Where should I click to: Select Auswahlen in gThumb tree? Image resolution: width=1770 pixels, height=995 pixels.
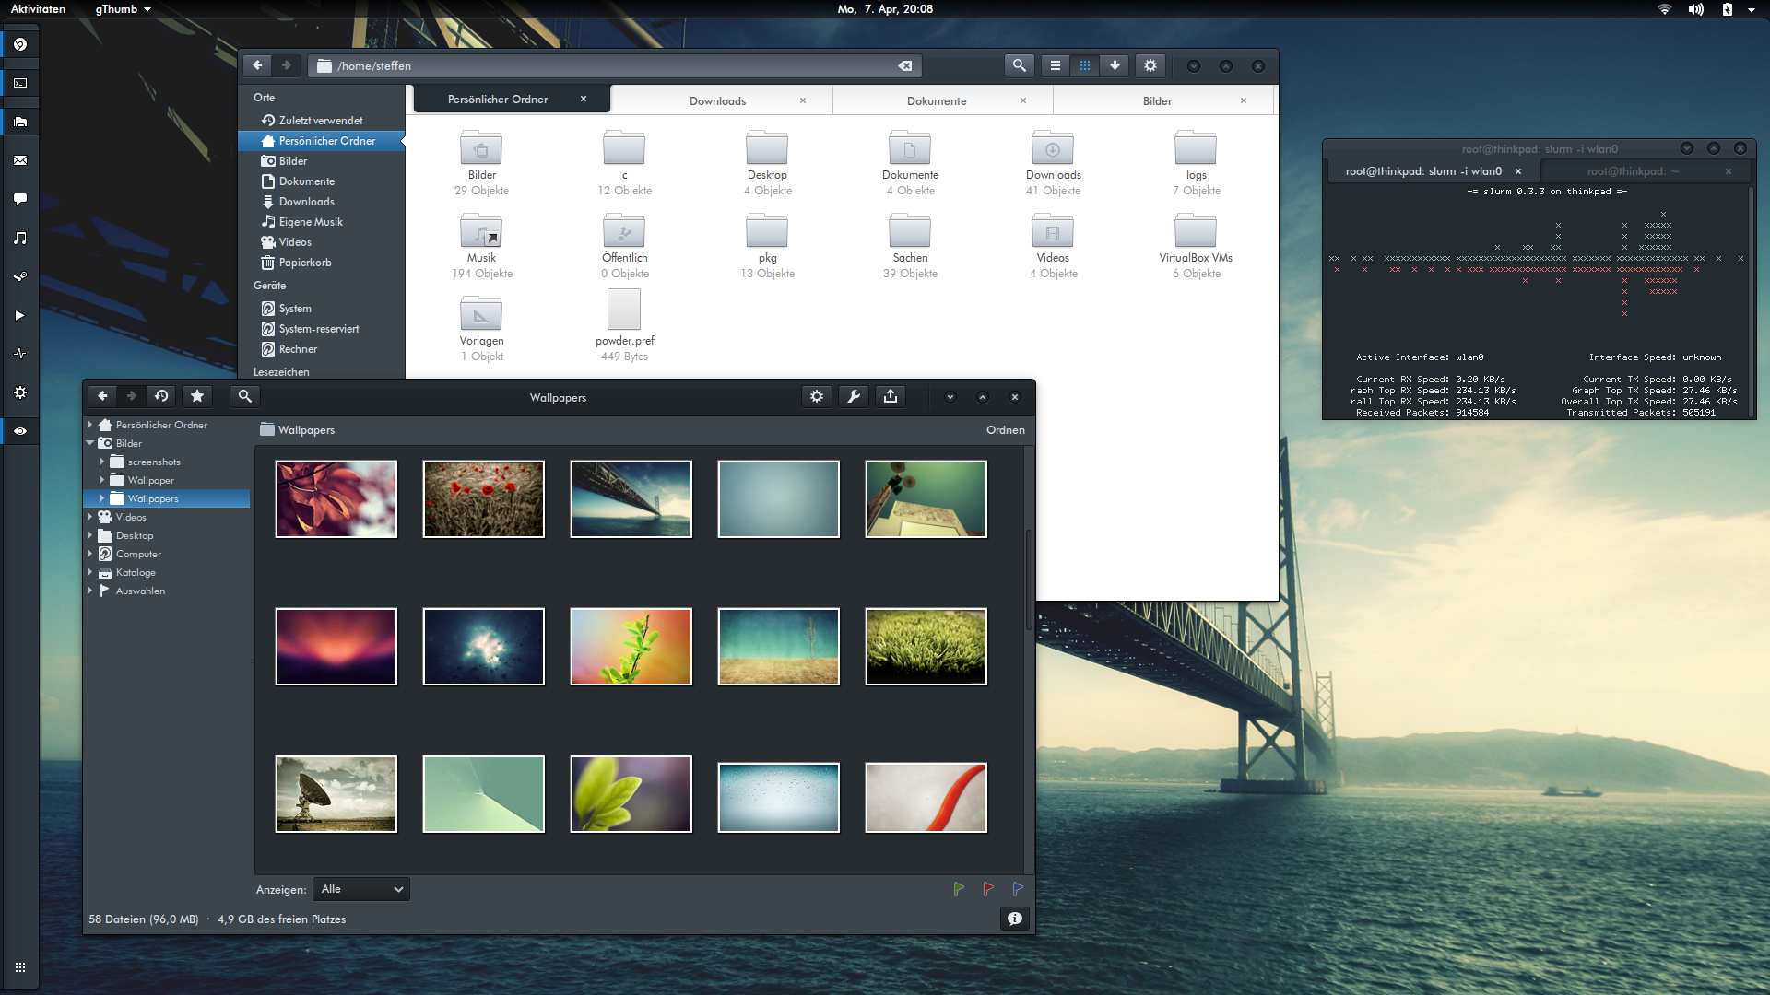140,591
